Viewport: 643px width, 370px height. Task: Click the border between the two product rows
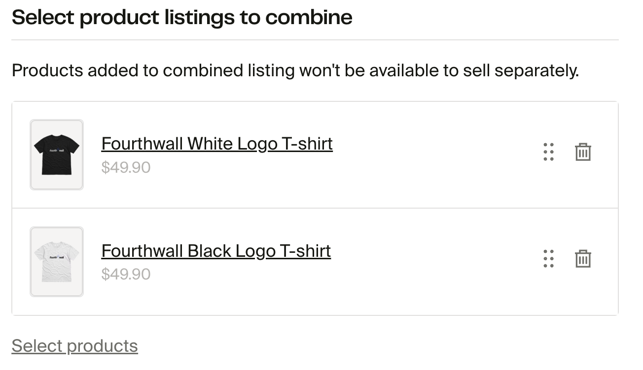pos(315,208)
